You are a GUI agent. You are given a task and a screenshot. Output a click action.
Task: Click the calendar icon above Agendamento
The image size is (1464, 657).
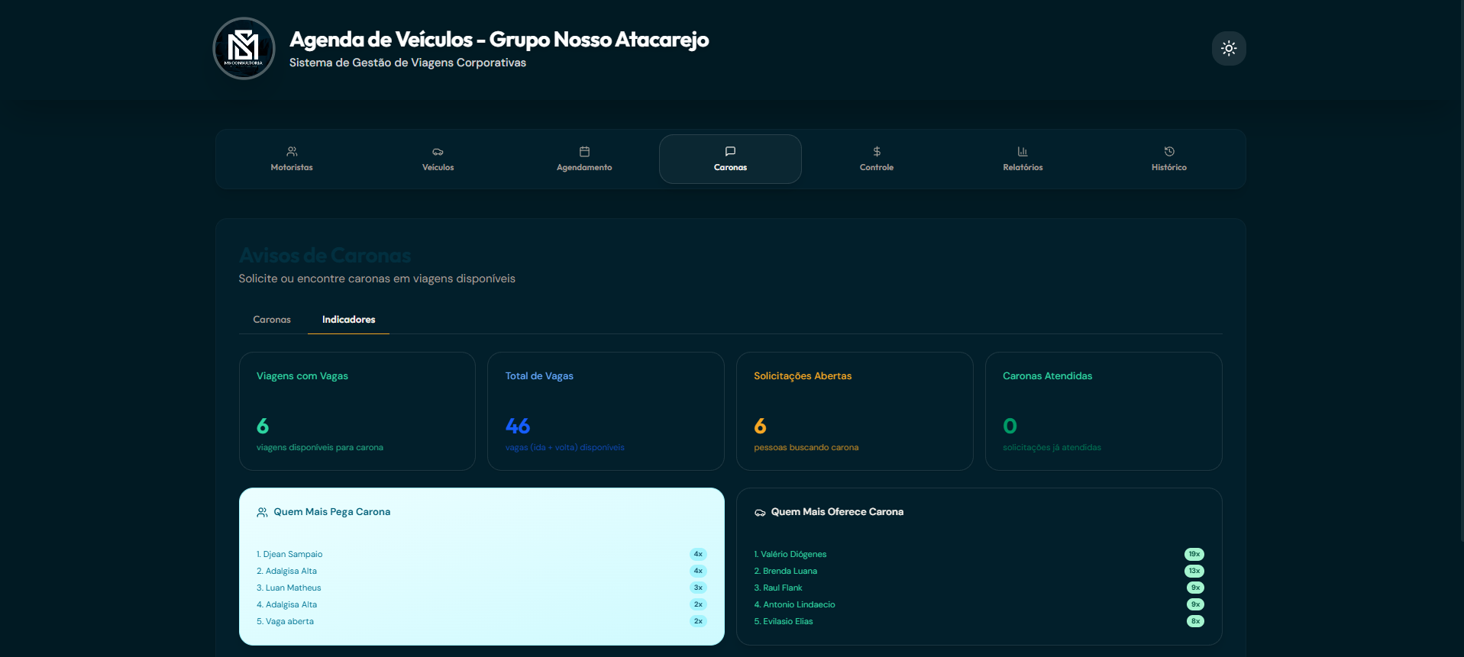point(584,151)
